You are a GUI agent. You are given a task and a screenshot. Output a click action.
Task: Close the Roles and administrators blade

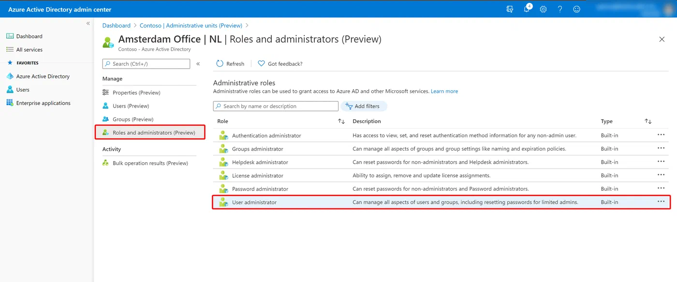tap(662, 39)
